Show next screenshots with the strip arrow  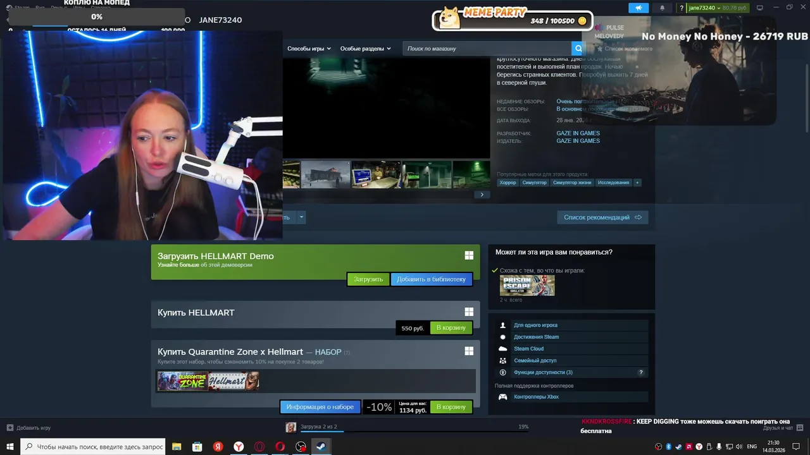tap(482, 195)
